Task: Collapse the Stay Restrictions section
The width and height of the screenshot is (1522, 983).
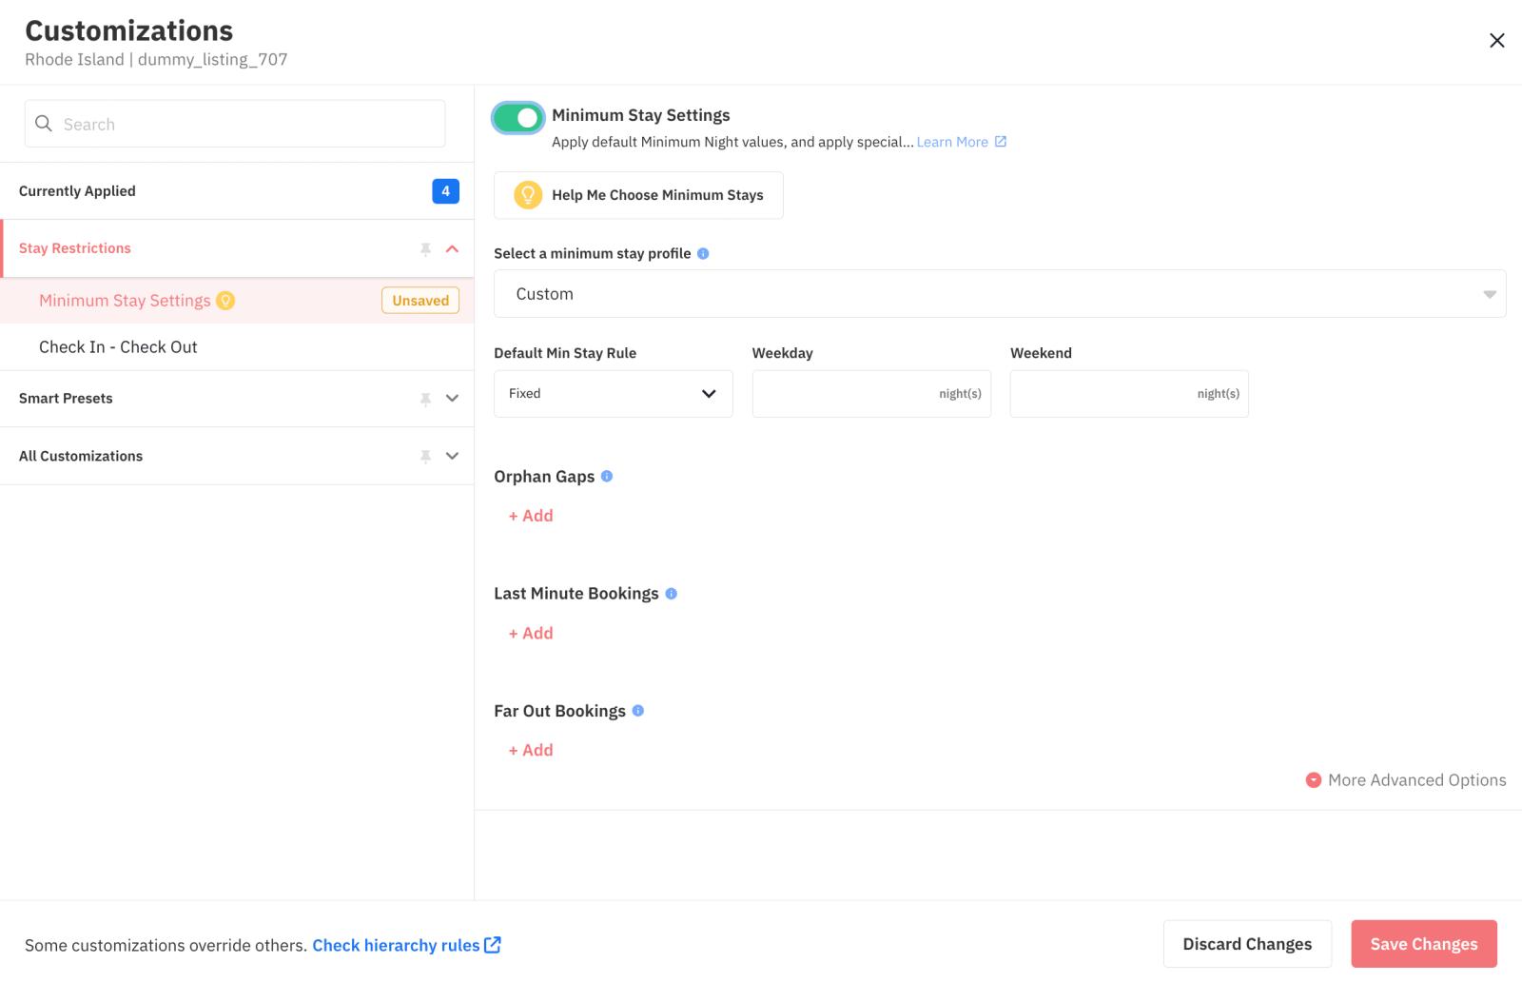Action: tap(452, 249)
